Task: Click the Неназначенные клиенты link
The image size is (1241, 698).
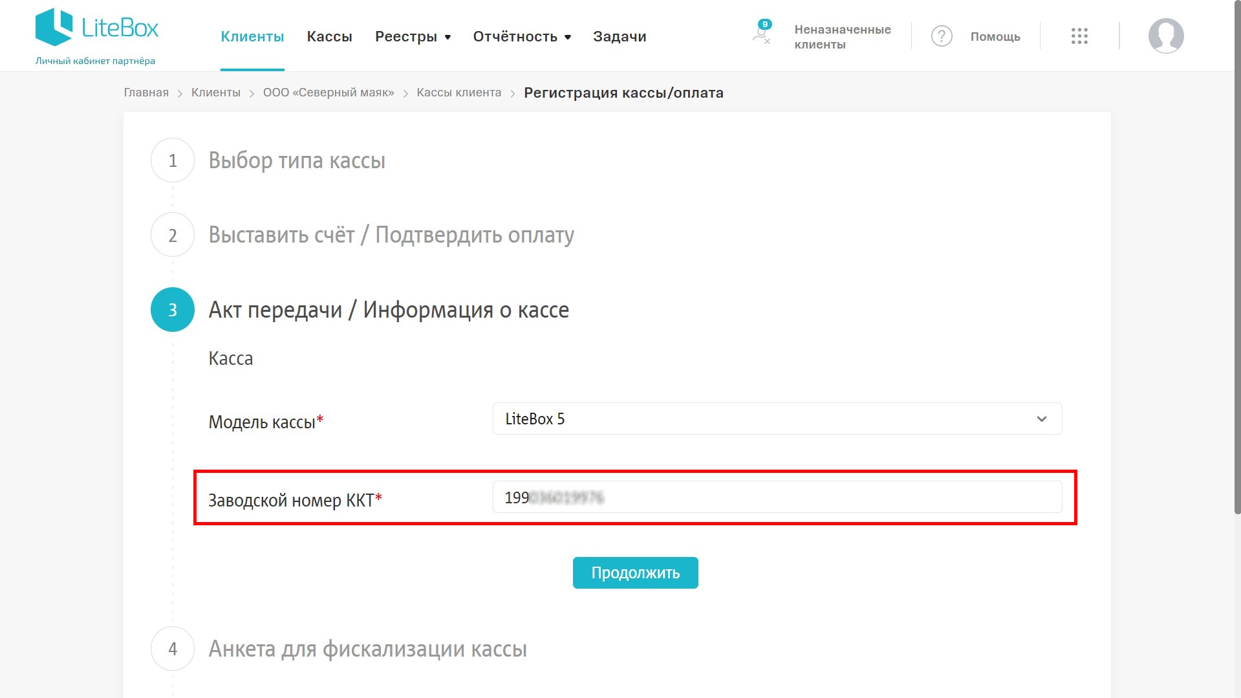Action: pos(843,37)
